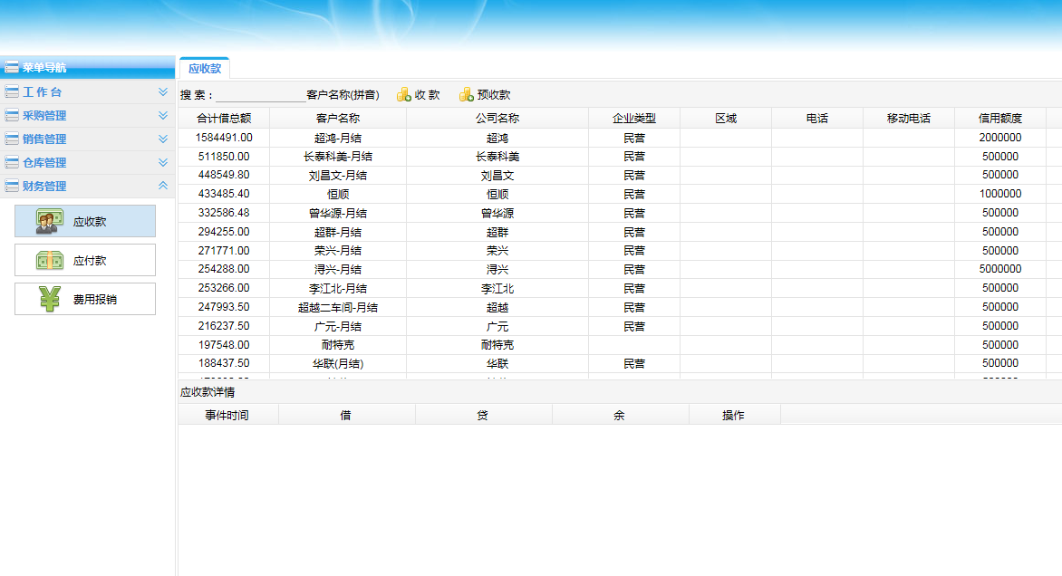This screenshot has height=576, width=1062.
Task: Click the 操作 detail column header
Action: pyautogui.click(x=734, y=415)
